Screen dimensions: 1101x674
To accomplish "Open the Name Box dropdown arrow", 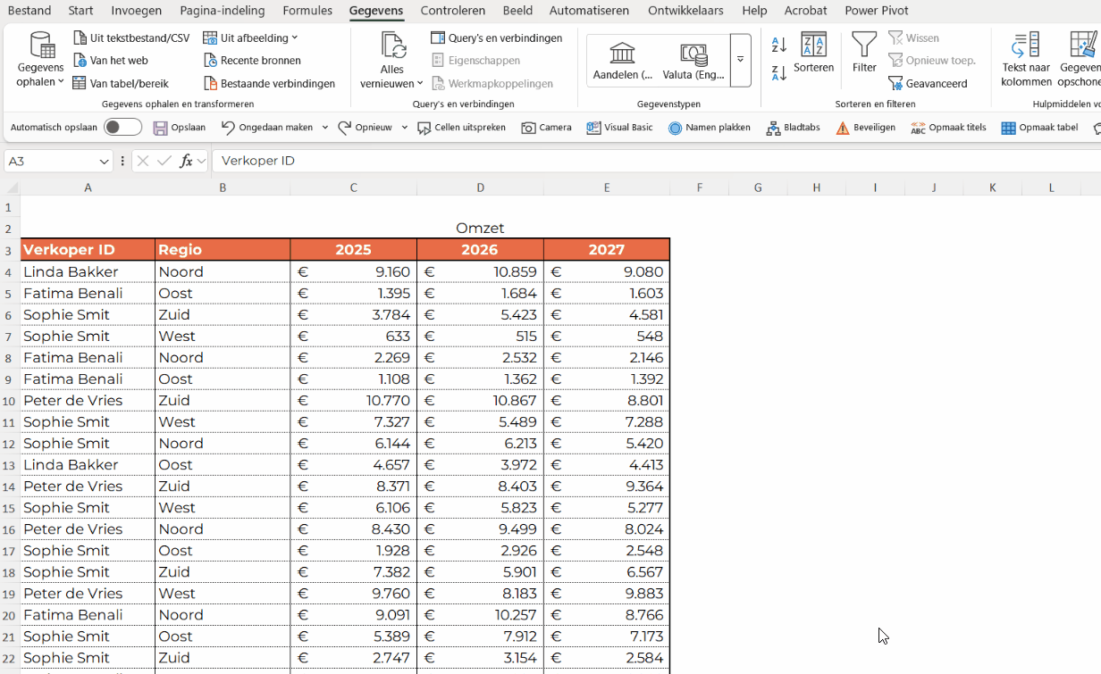I will click(x=105, y=162).
